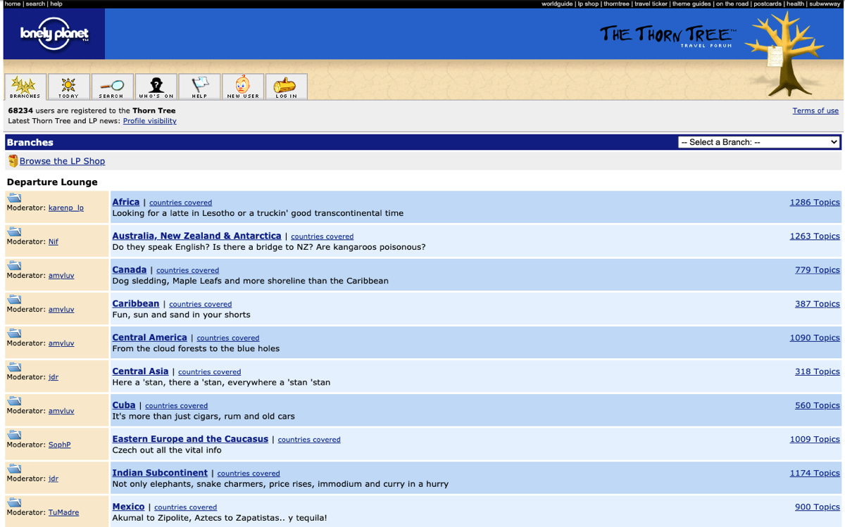Viewport: 845px width, 527px height.
Task: Open subwwway in top navigation
Action: point(825,4)
